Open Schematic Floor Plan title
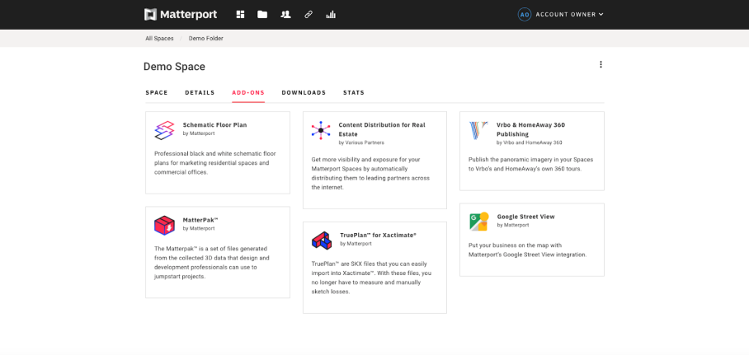This screenshot has width=749, height=355. pos(215,125)
